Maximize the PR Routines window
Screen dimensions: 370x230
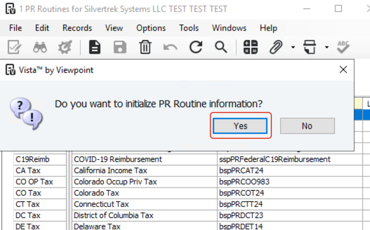338,8
